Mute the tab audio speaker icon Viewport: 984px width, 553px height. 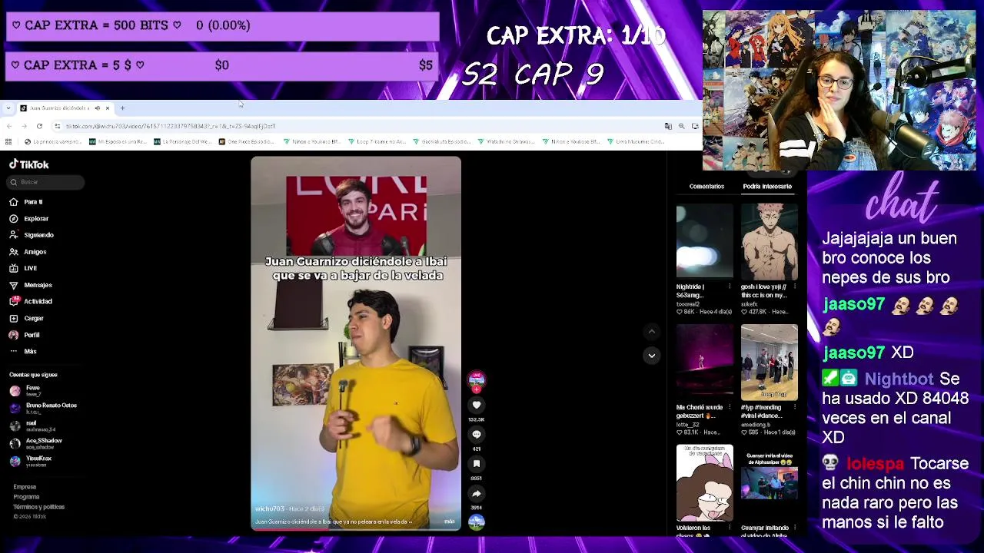pyautogui.click(x=97, y=108)
